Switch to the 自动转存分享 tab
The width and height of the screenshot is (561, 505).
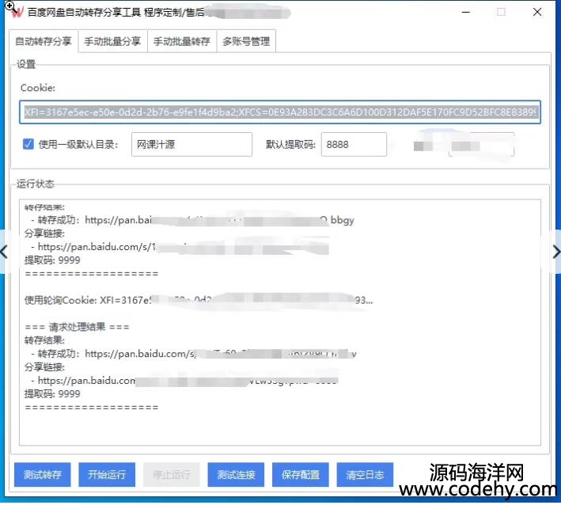click(44, 42)
